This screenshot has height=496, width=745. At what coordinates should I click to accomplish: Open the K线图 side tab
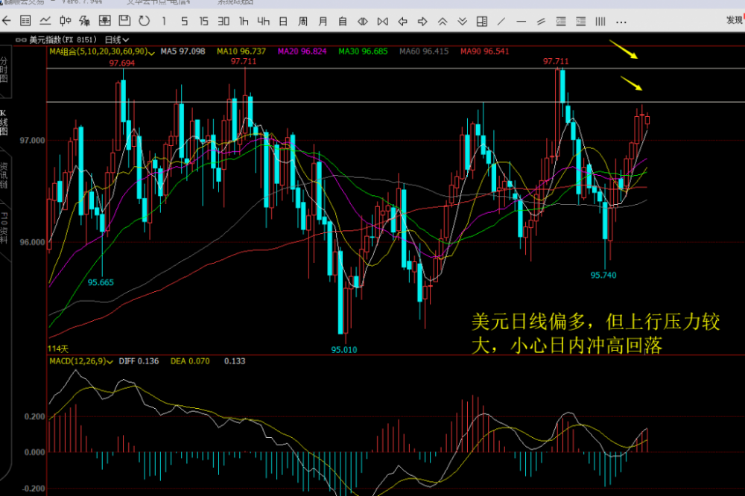coord(4,122)
